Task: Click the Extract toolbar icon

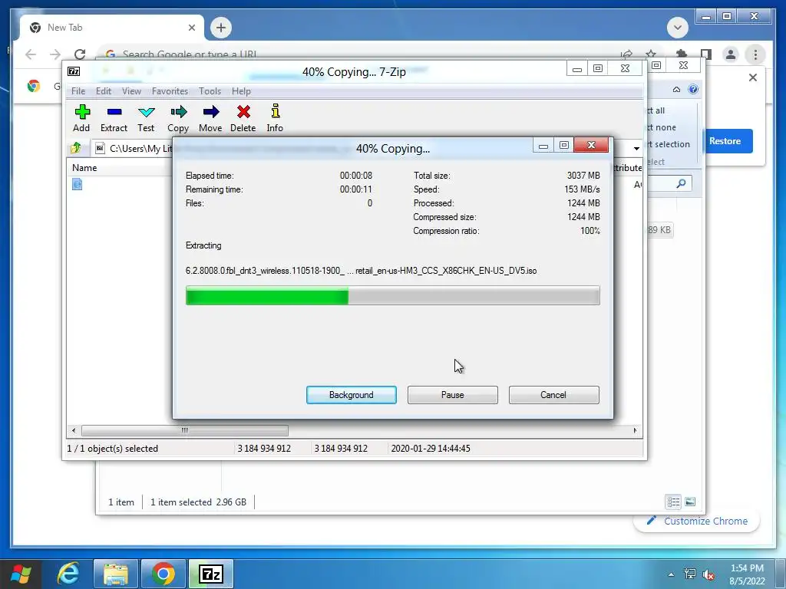Action: [x=114, y=118]
